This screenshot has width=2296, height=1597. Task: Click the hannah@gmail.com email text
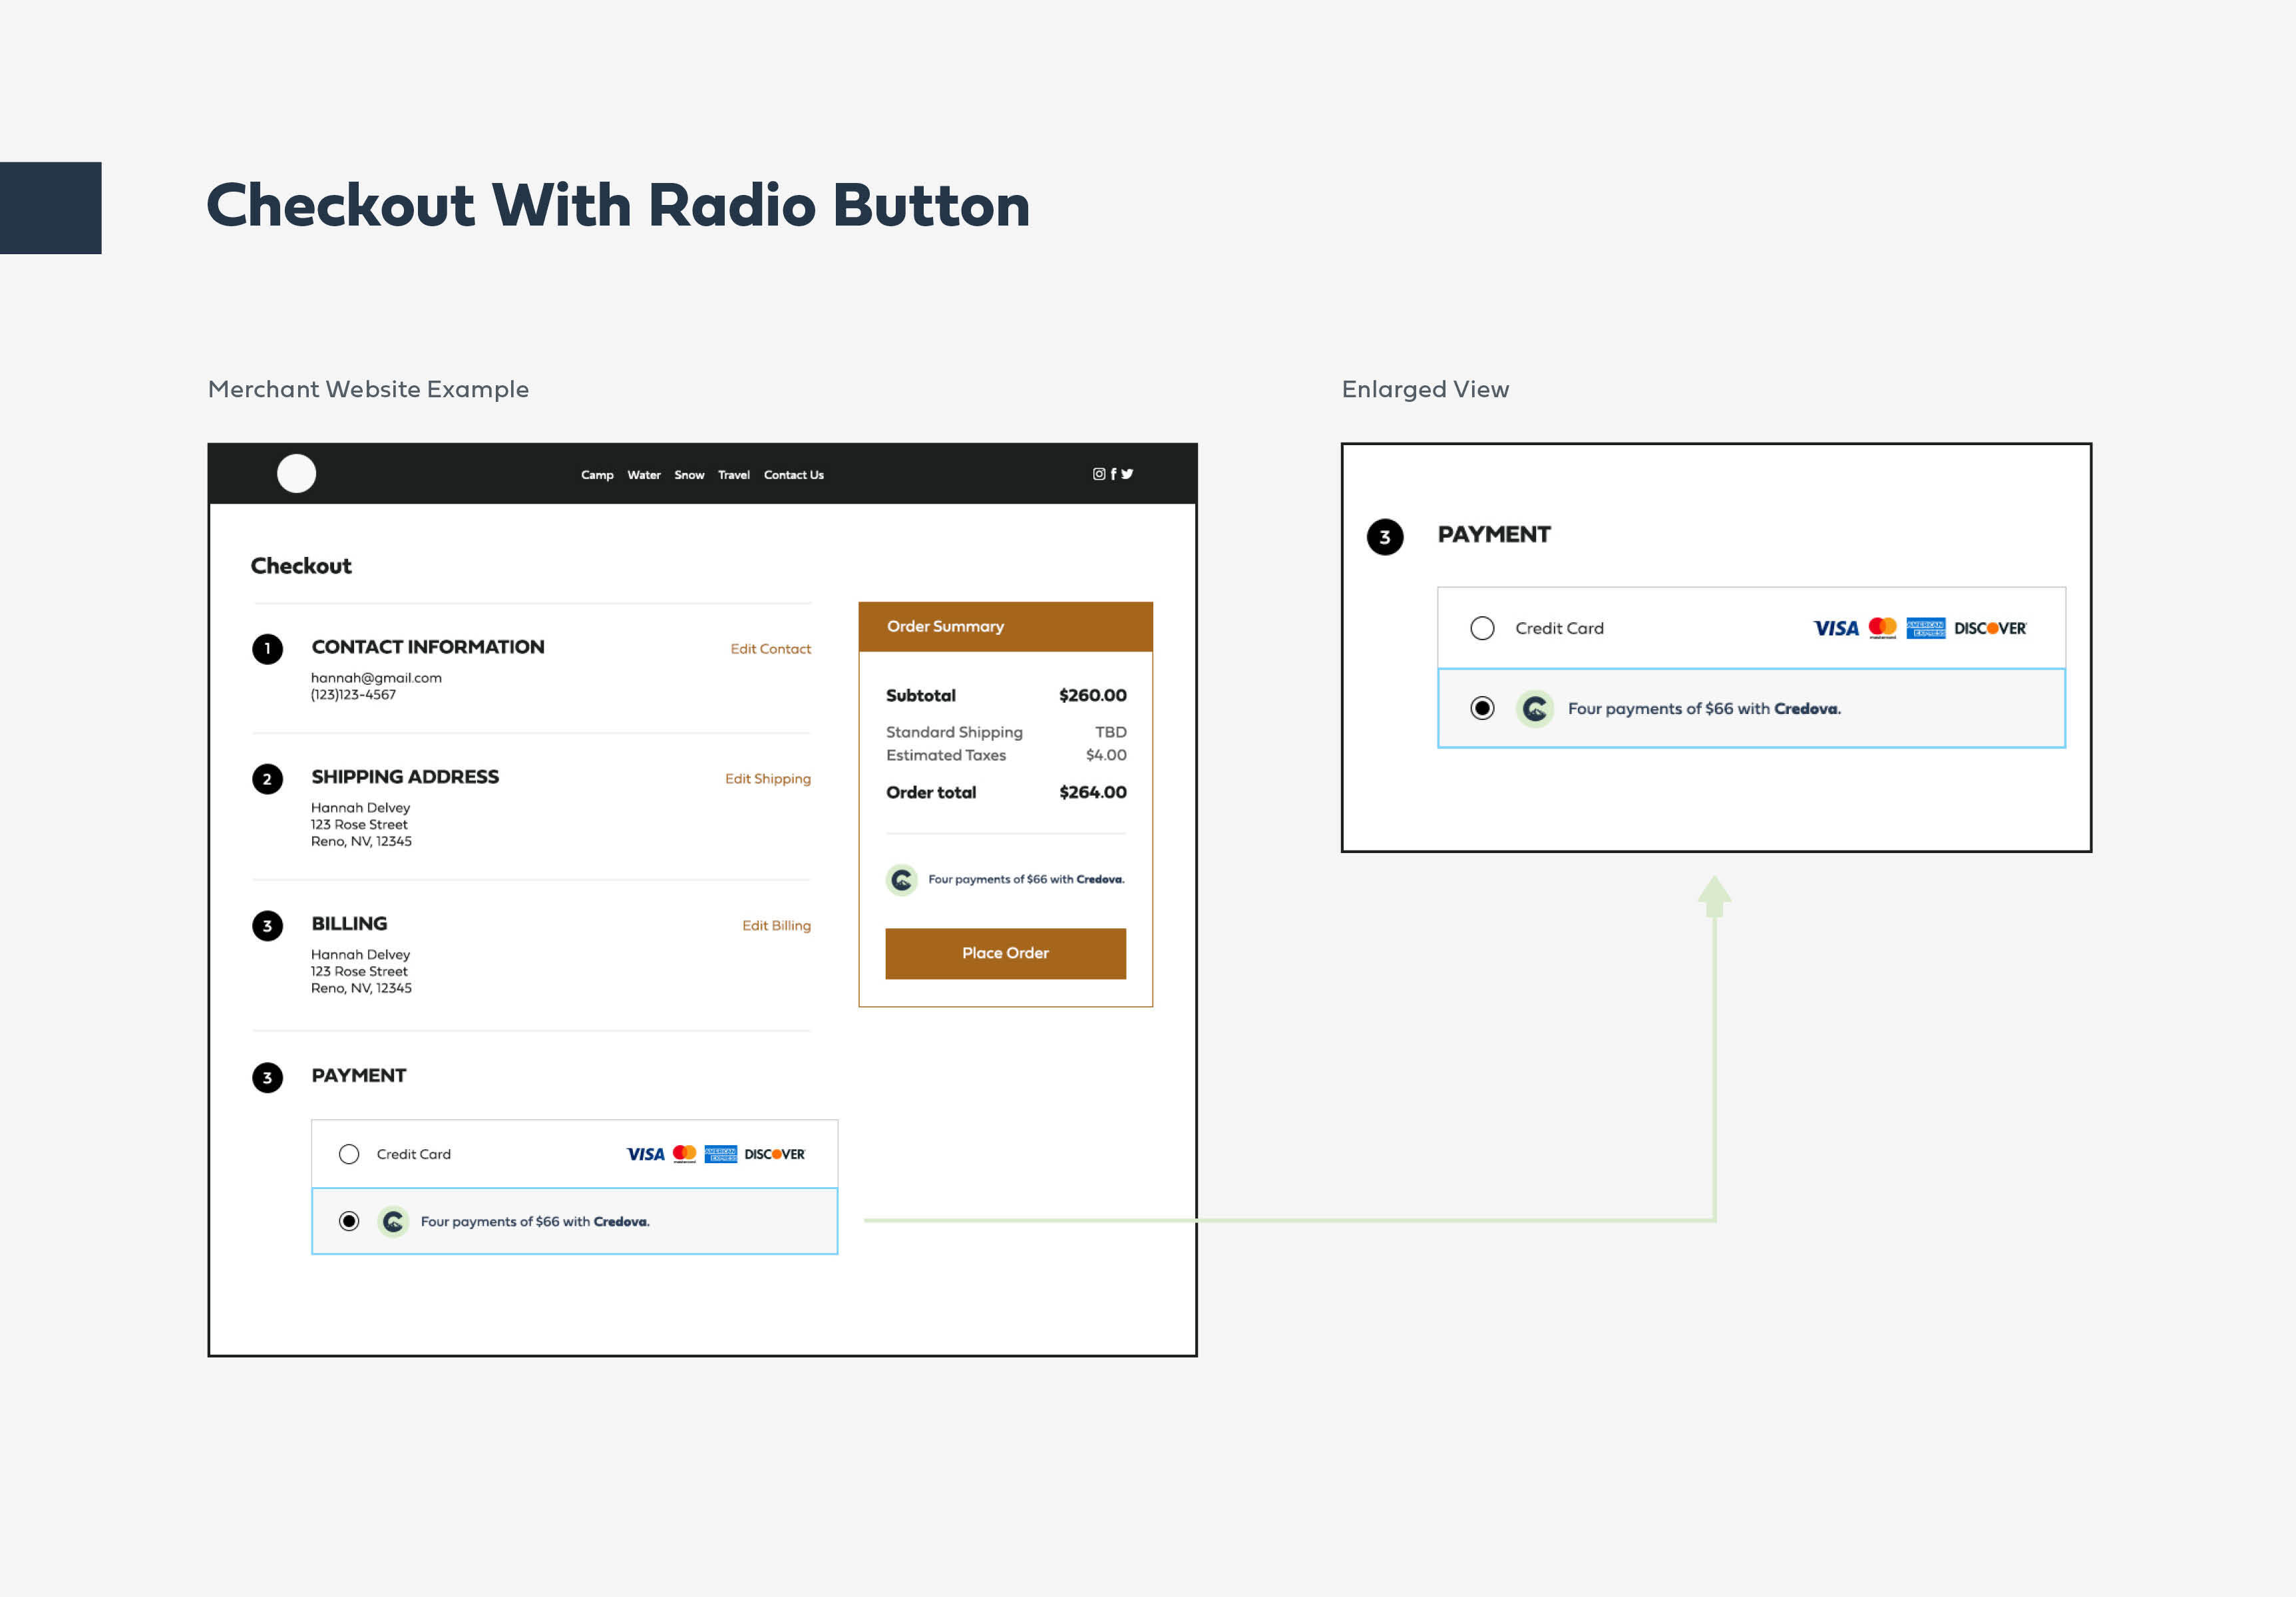click(x=376, y=678)
